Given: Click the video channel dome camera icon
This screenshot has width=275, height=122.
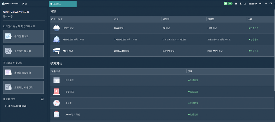Looking at the screenshot, I should pyautogui.click(x=56, y=28).
